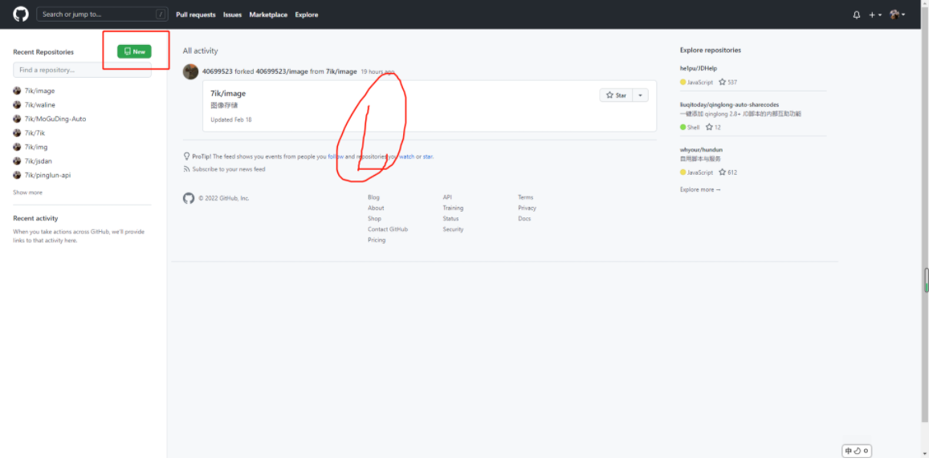Screen dimensions: 929x462
Task: Click the Find a repository search field
Action: [x=82, y=71]
